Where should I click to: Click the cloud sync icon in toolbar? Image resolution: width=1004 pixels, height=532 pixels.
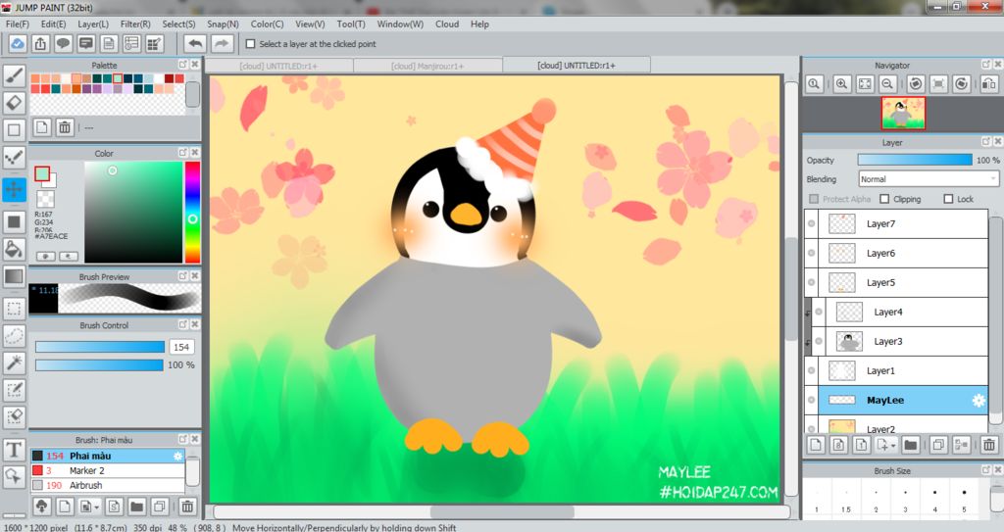(x=18, y=43)
